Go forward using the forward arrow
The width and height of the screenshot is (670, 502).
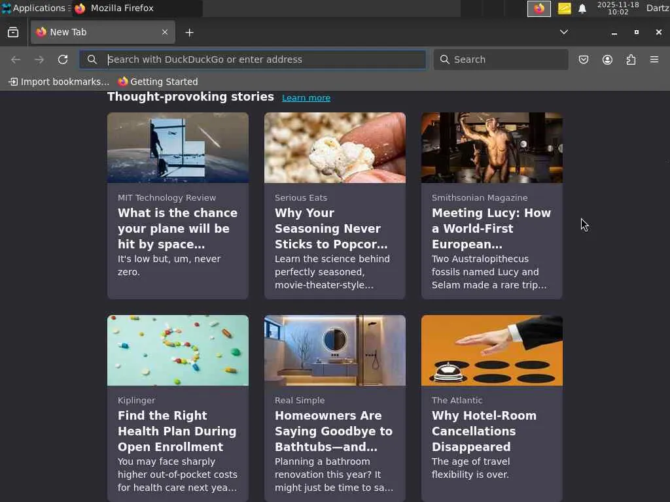pos(39,59)
